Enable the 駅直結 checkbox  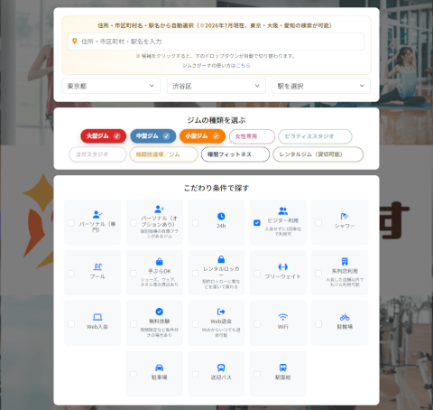click(257, 374)
